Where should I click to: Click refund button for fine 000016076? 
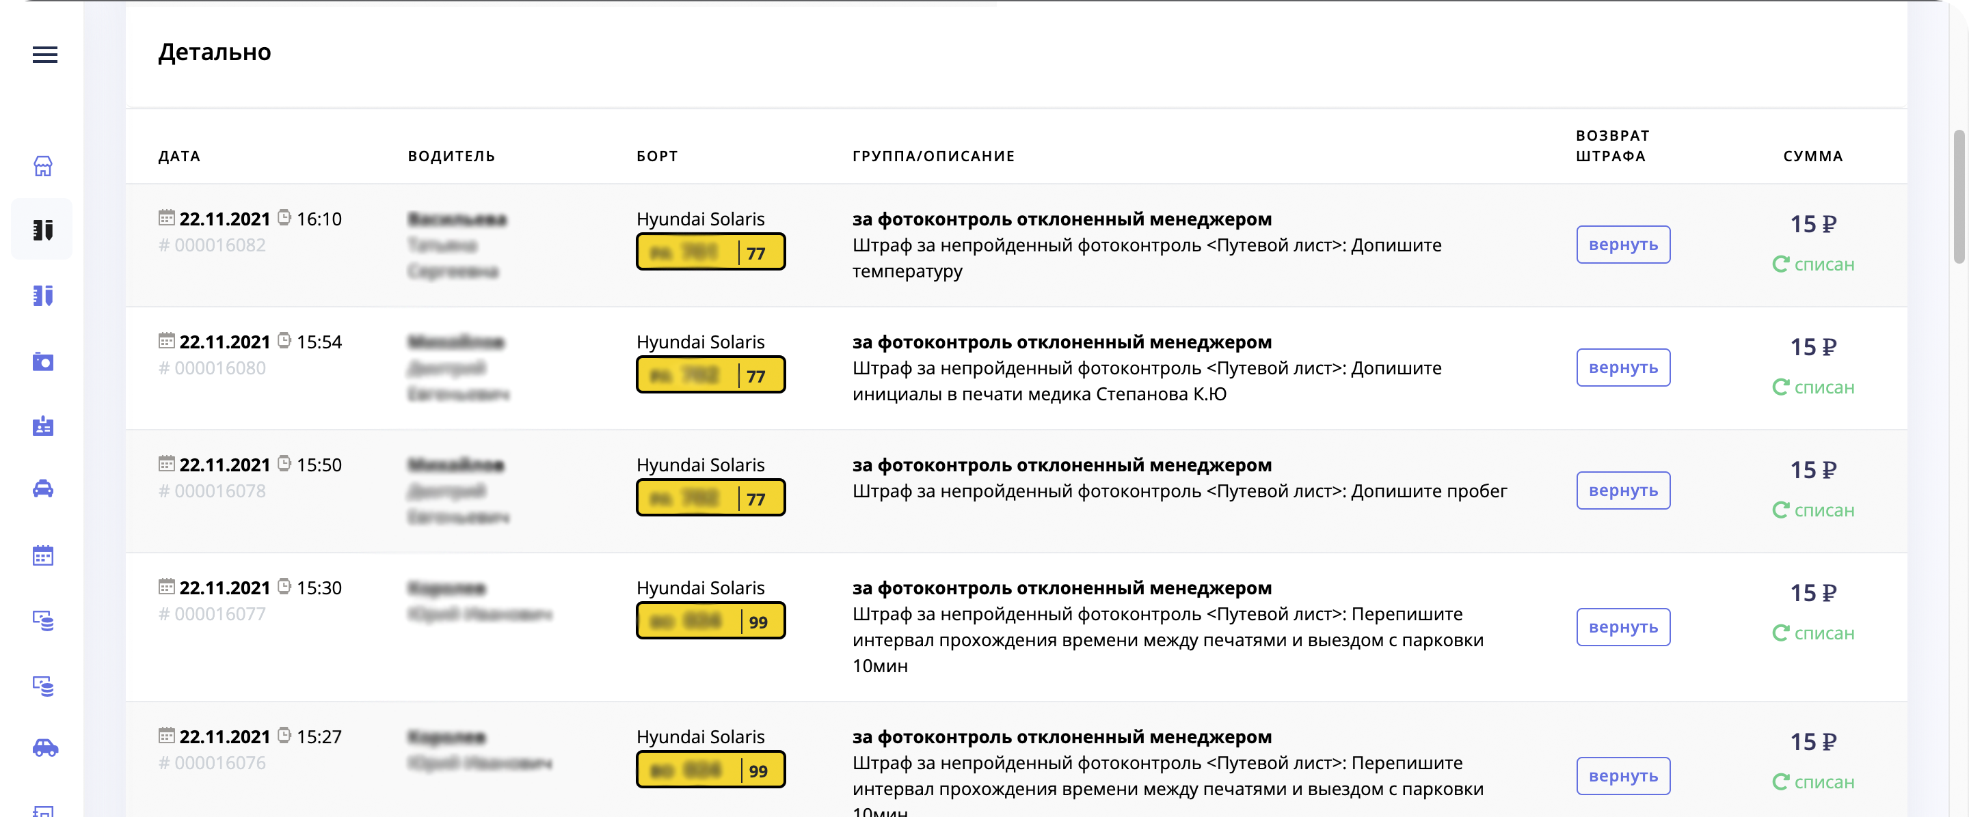click(x=1623, y=776)
